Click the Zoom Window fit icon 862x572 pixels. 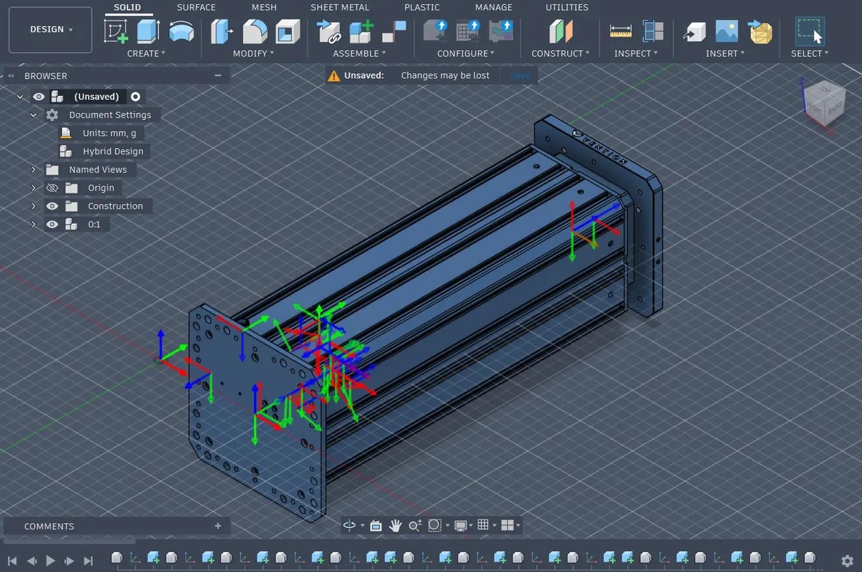pyautogui.click(x=435, y=525)
